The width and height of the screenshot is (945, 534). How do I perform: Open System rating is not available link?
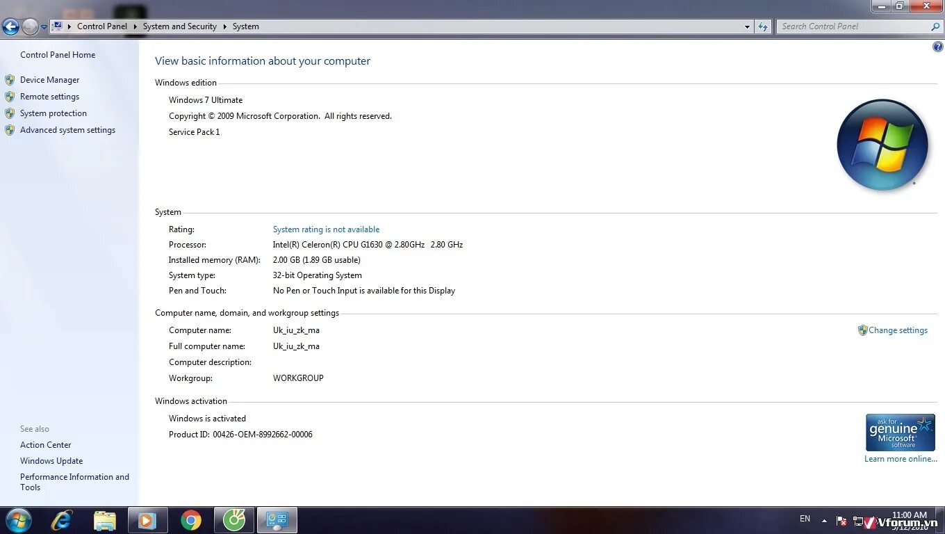coord(326,229)
